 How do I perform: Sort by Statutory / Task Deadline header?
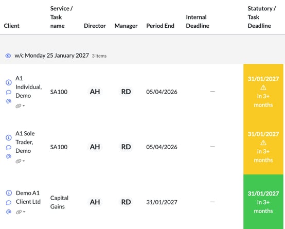point(262,17)
